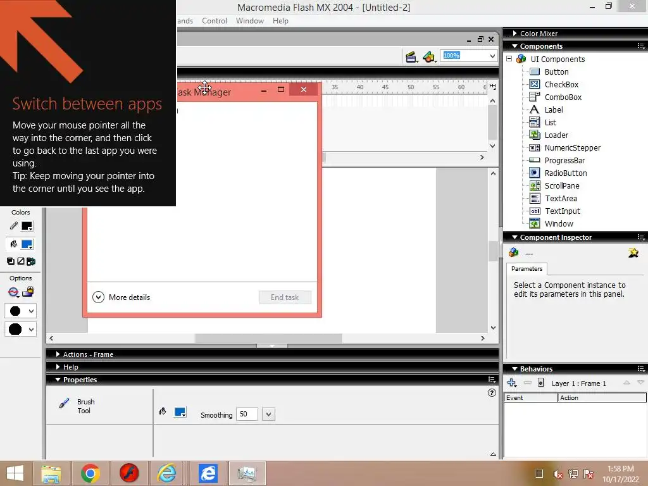
Task: Open the toolbox stroke color swatch
Action: [x=27, y=226]
